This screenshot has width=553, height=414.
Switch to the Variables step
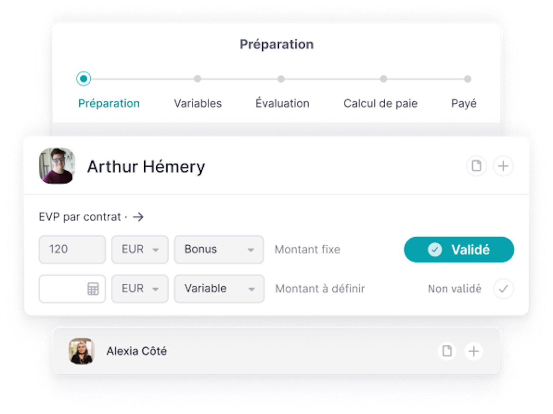coord(198,103)
